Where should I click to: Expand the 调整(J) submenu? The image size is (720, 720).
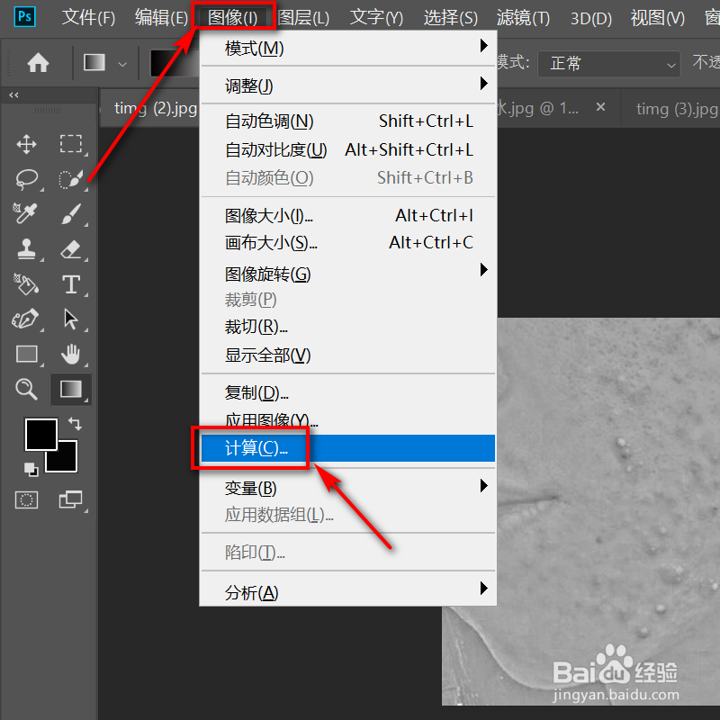point(348,85)
